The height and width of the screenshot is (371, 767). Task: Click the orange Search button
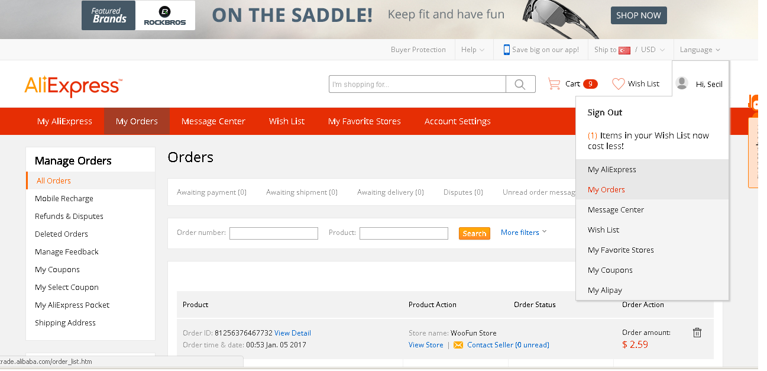[474, 234]
